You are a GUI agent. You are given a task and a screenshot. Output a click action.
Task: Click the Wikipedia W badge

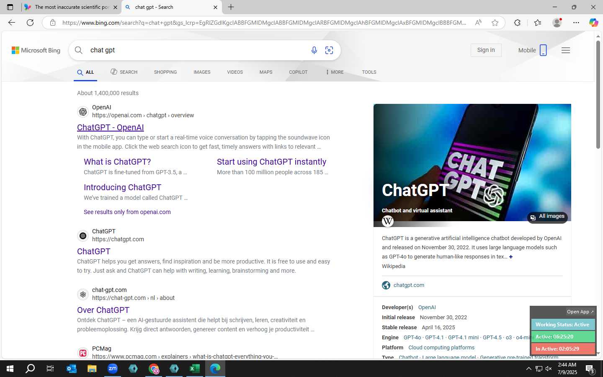click(x=388, y=221)
